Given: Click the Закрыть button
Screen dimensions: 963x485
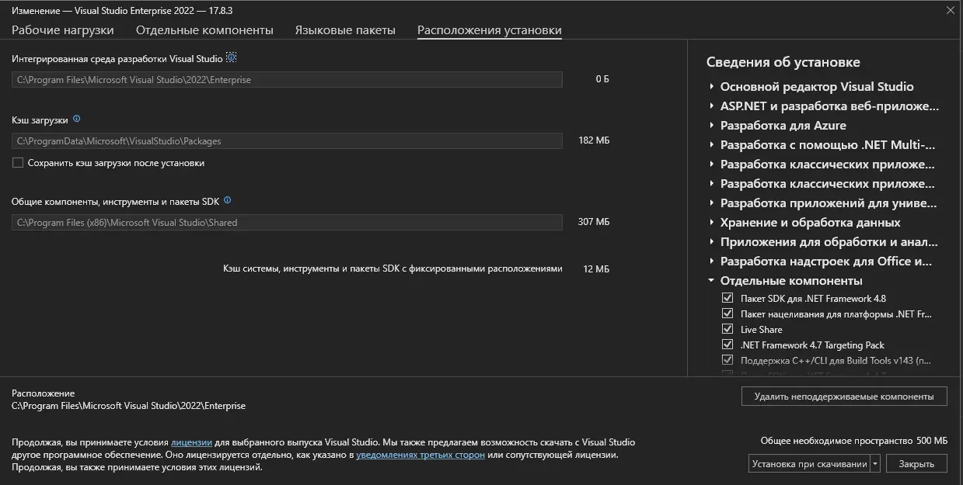Looking at the screenshot, I should click(917, 462).
